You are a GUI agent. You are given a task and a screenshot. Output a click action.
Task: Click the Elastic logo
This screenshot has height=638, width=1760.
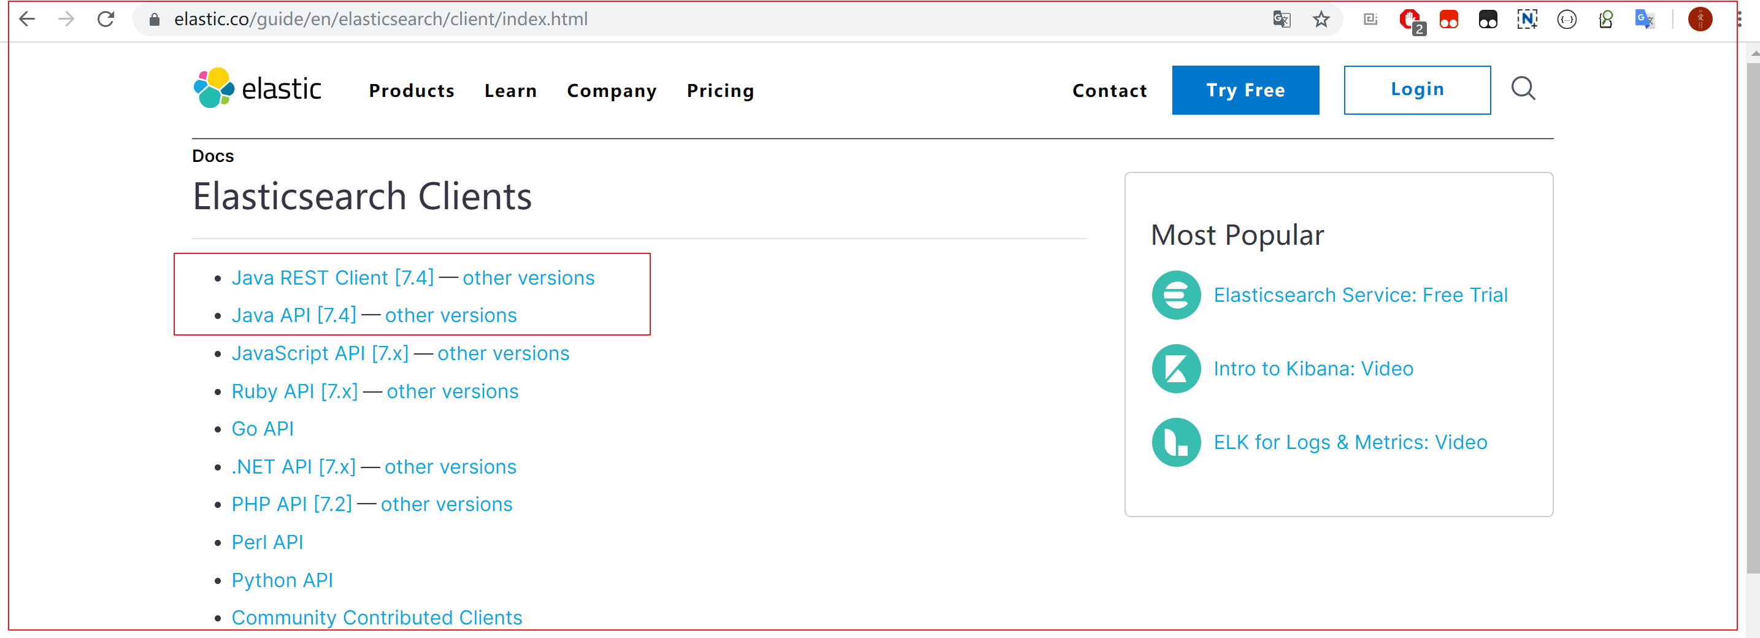(258, 88)
